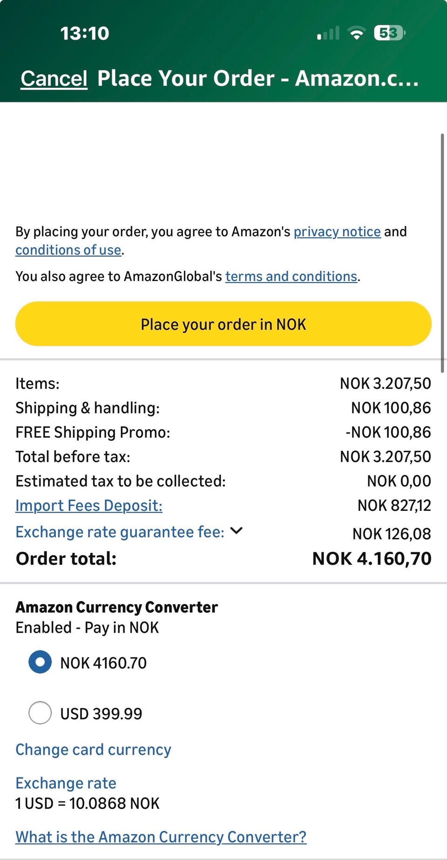Open Exchange rate guarantee fee details
Screen dimensions: 447x860
(x=120, y=532)
